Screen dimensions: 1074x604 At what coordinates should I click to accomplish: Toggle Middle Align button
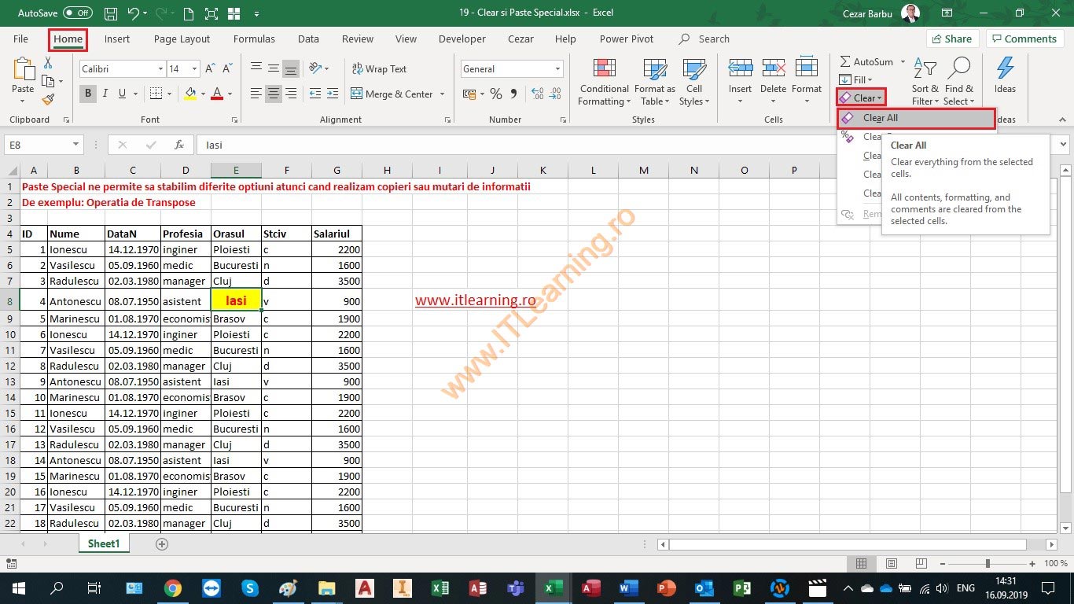coord(273,68)
